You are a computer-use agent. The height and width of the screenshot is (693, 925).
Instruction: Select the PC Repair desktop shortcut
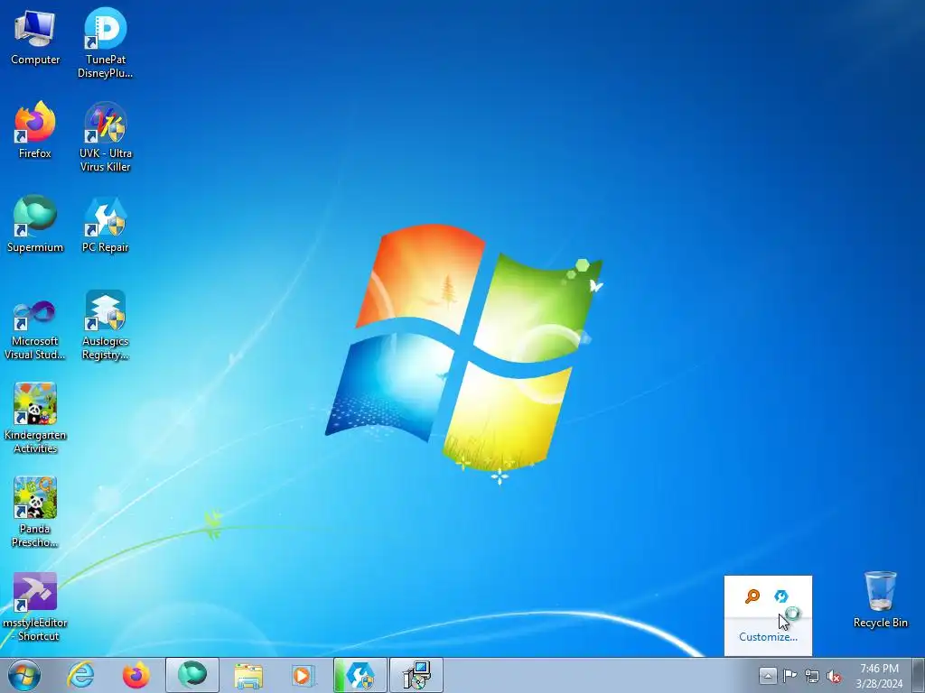click(105, 224)
